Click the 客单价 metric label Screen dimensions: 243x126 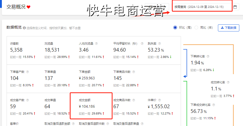14,124
